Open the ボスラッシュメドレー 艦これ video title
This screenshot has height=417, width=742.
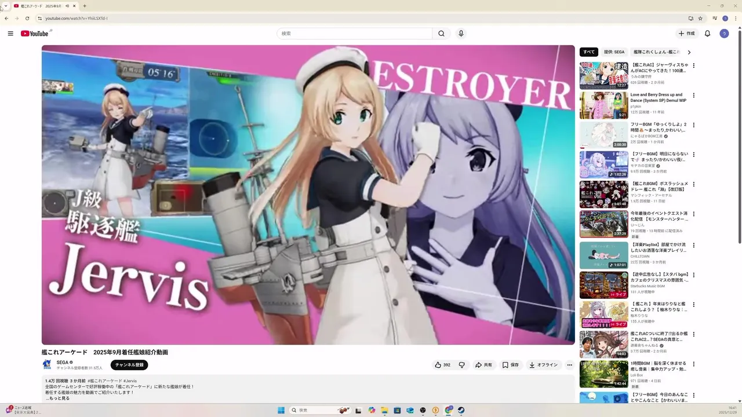[659, 186]
